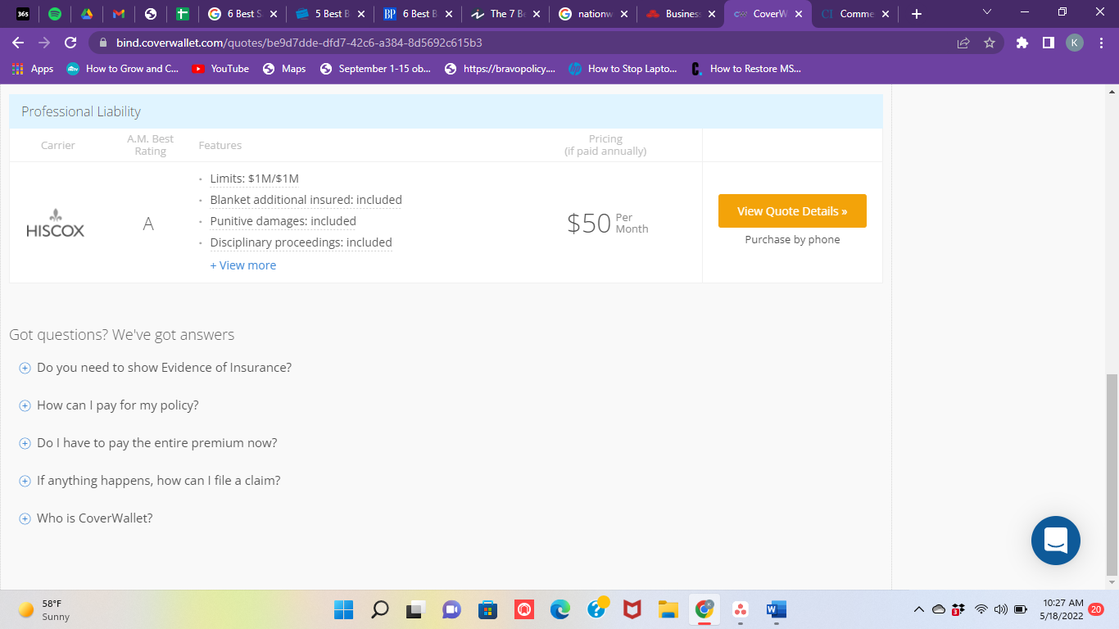Open the tab search dropdown arrow

click(x=986, y=13)
